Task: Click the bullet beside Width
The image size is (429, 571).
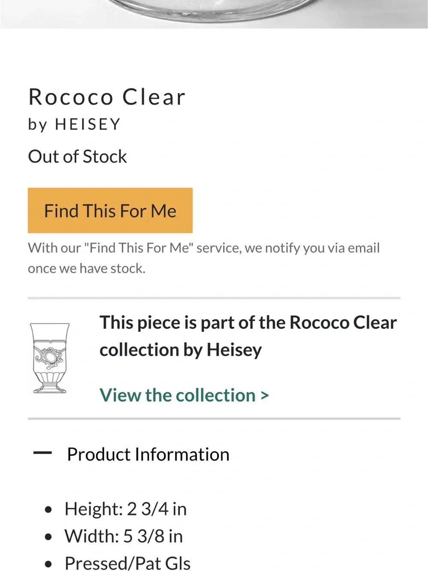Action: tap(48, 537)
